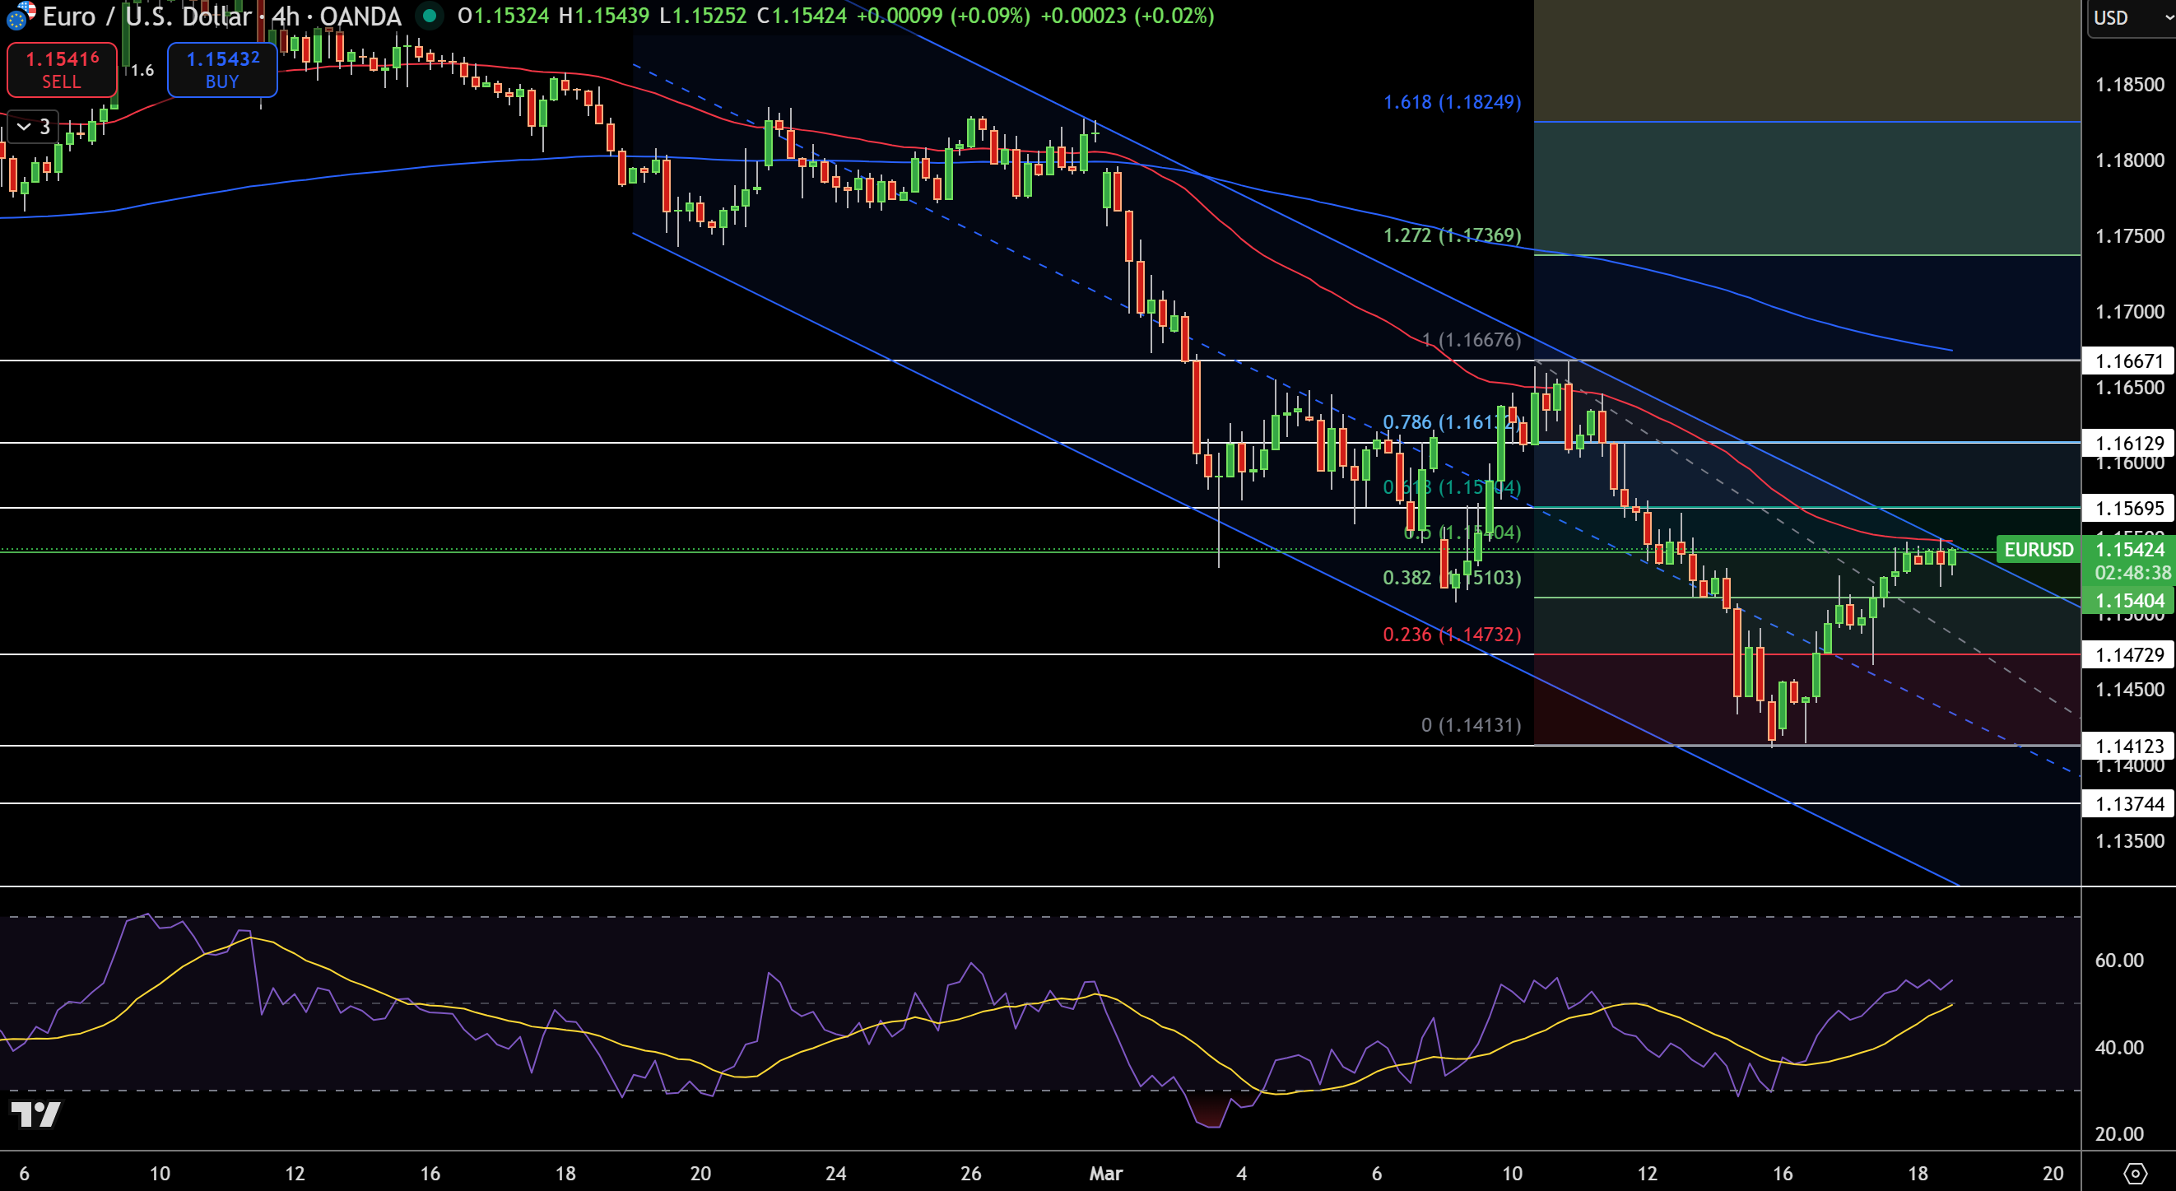Open the USD currency dropdown

2131,18
